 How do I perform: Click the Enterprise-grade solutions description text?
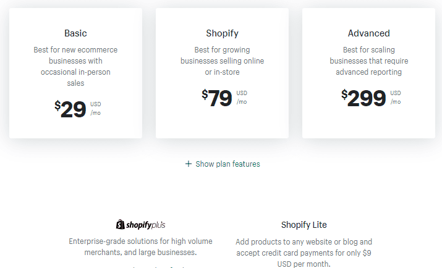coord(140,246)
